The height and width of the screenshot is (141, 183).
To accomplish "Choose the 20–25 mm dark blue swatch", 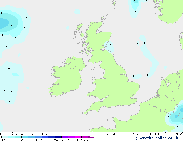I will point(52,137).
